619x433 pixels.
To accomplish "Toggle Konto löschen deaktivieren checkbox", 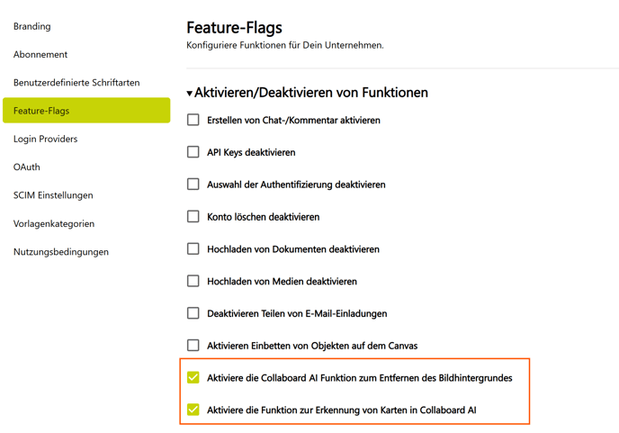I will pos(193,217).
